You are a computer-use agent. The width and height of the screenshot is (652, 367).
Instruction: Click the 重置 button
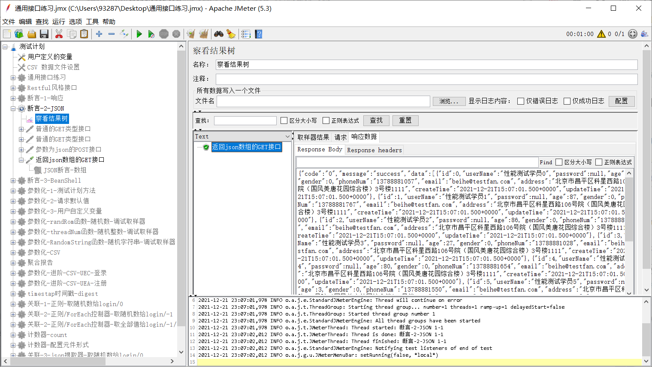pyautogui.click(x=405, y=120)
